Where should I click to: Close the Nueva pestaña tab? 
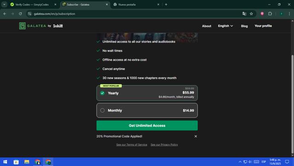158,5
